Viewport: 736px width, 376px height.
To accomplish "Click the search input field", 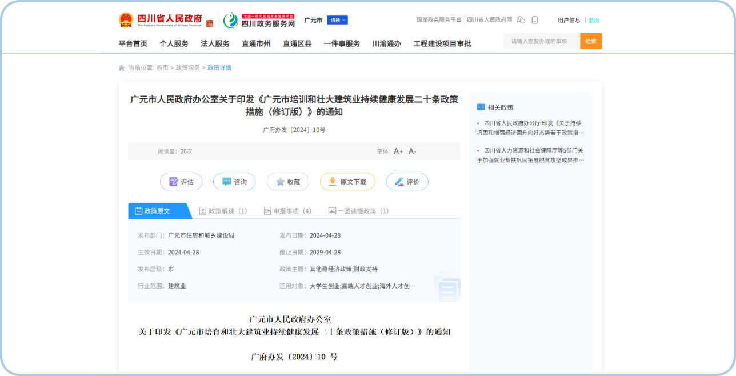I will tap(541, 41).
